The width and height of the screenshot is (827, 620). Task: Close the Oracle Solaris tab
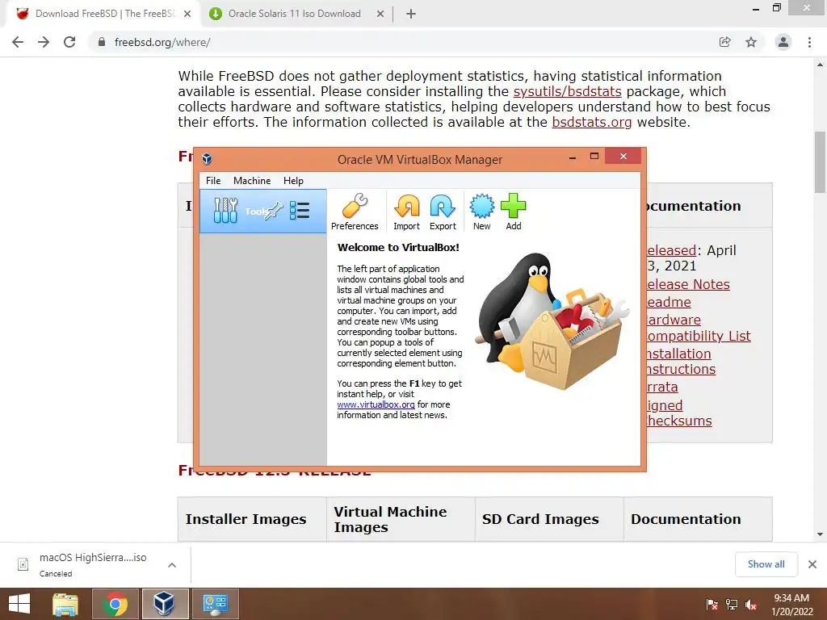380,14
